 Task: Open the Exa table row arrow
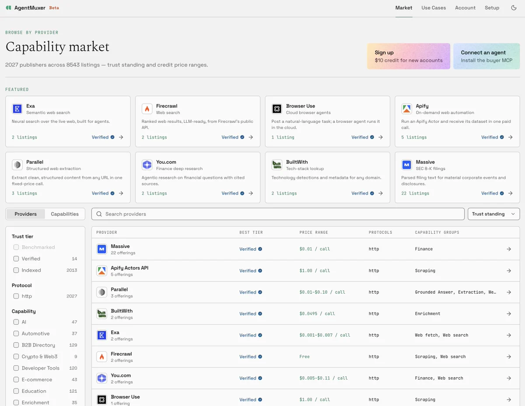tap(509, 335)
